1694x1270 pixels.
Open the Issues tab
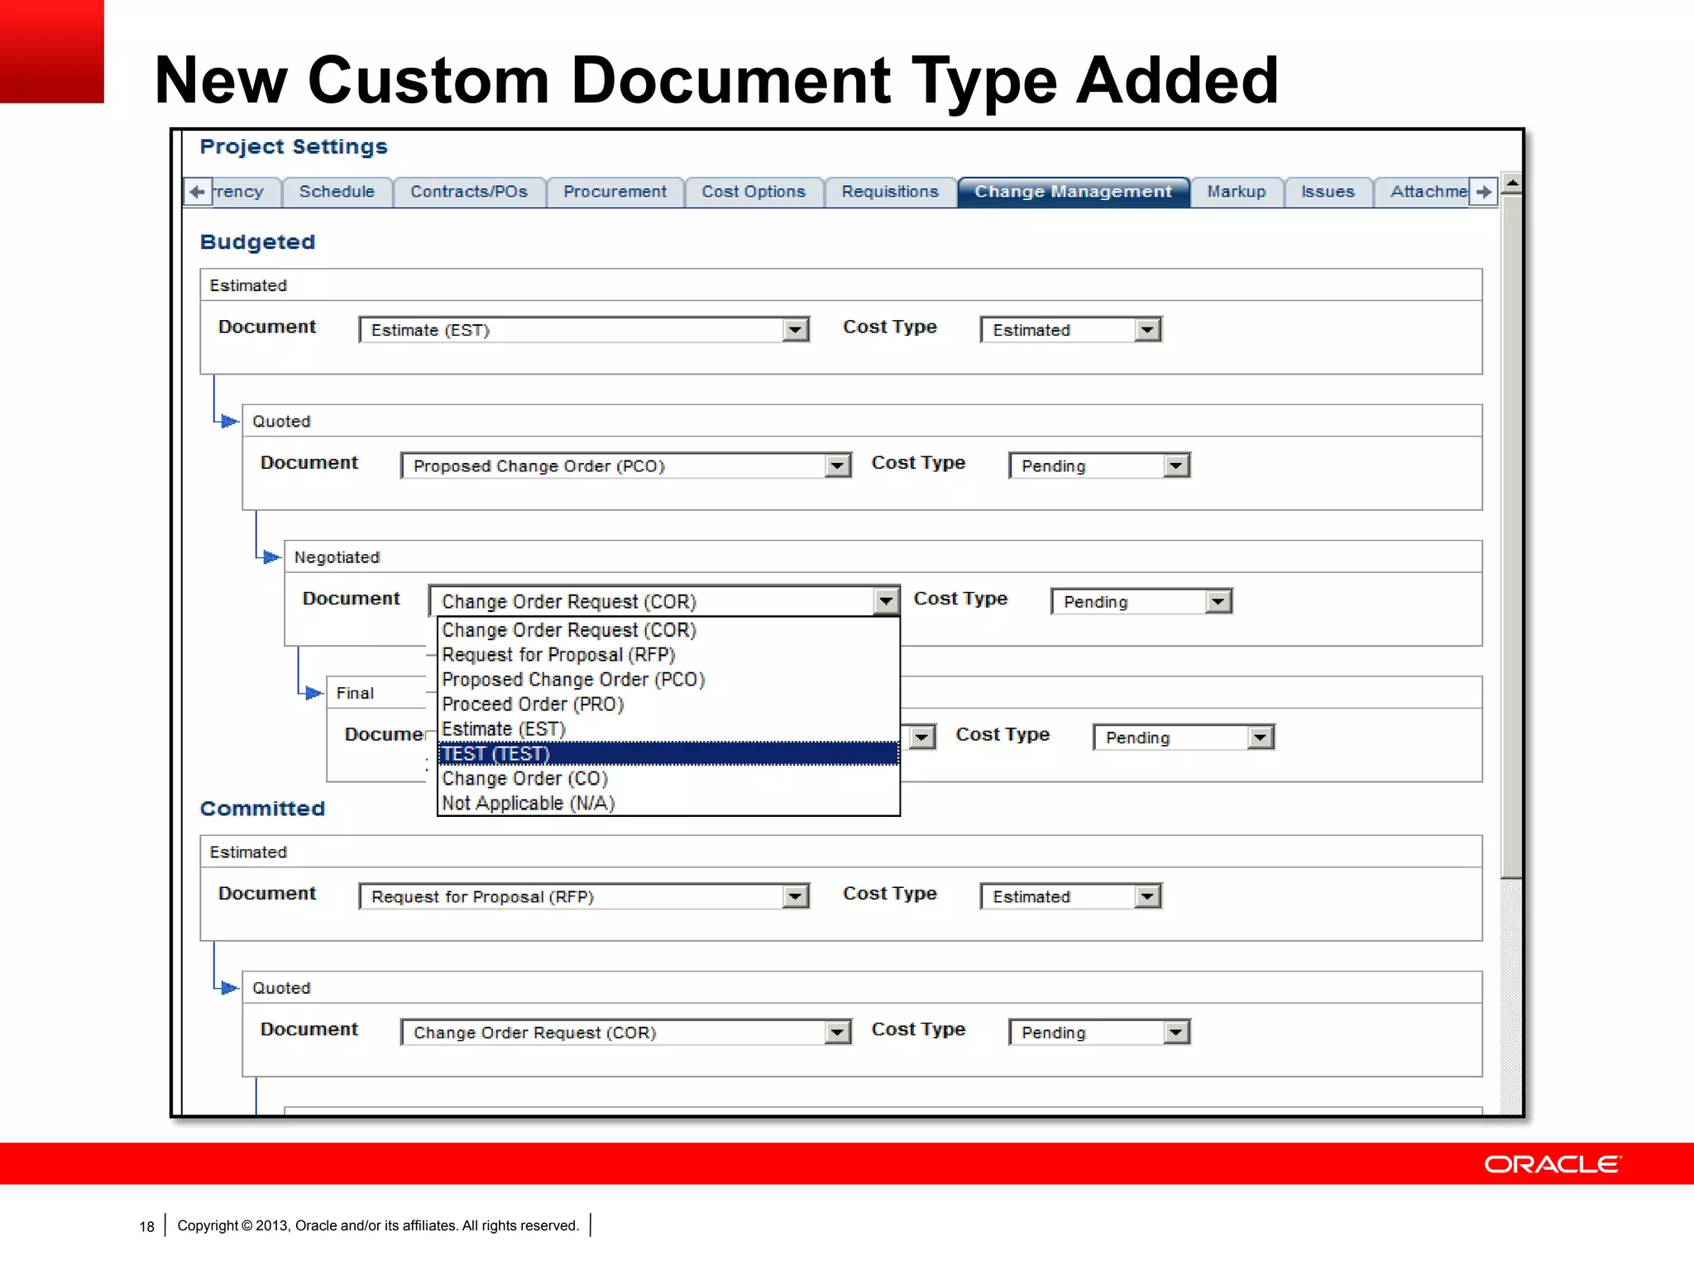click(1328, 192)
